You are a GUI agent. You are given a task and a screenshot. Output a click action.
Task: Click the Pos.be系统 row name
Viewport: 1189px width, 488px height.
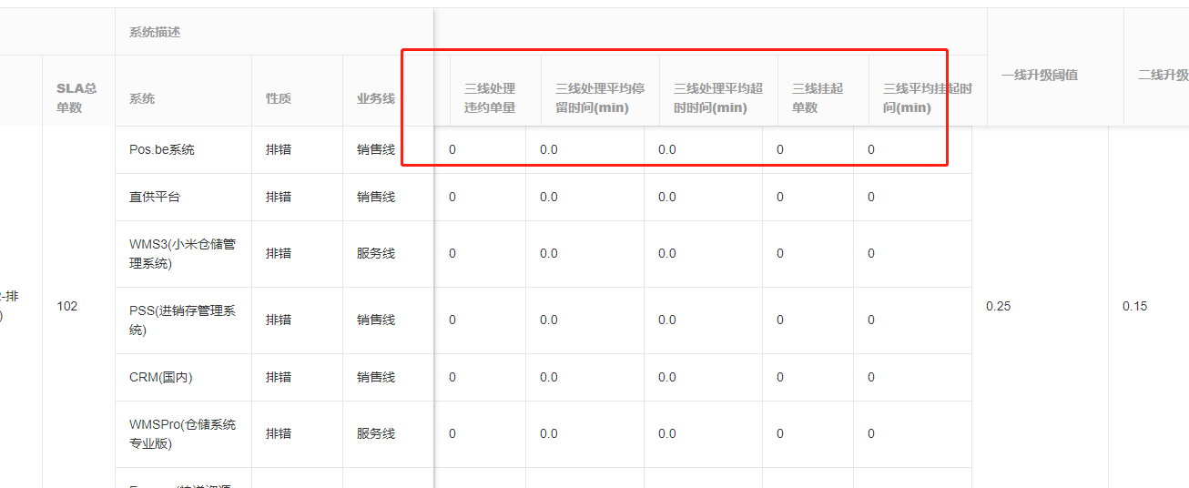pos(162,149)
